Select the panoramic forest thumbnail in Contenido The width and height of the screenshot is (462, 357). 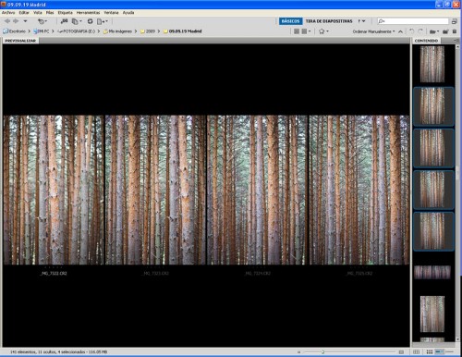pos(432,273)
